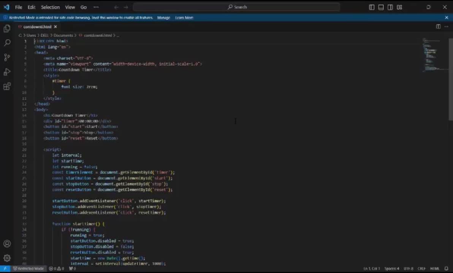Expand the Documents breadcrumb folder
Screen dimensions: 453x273
point(63,35)
